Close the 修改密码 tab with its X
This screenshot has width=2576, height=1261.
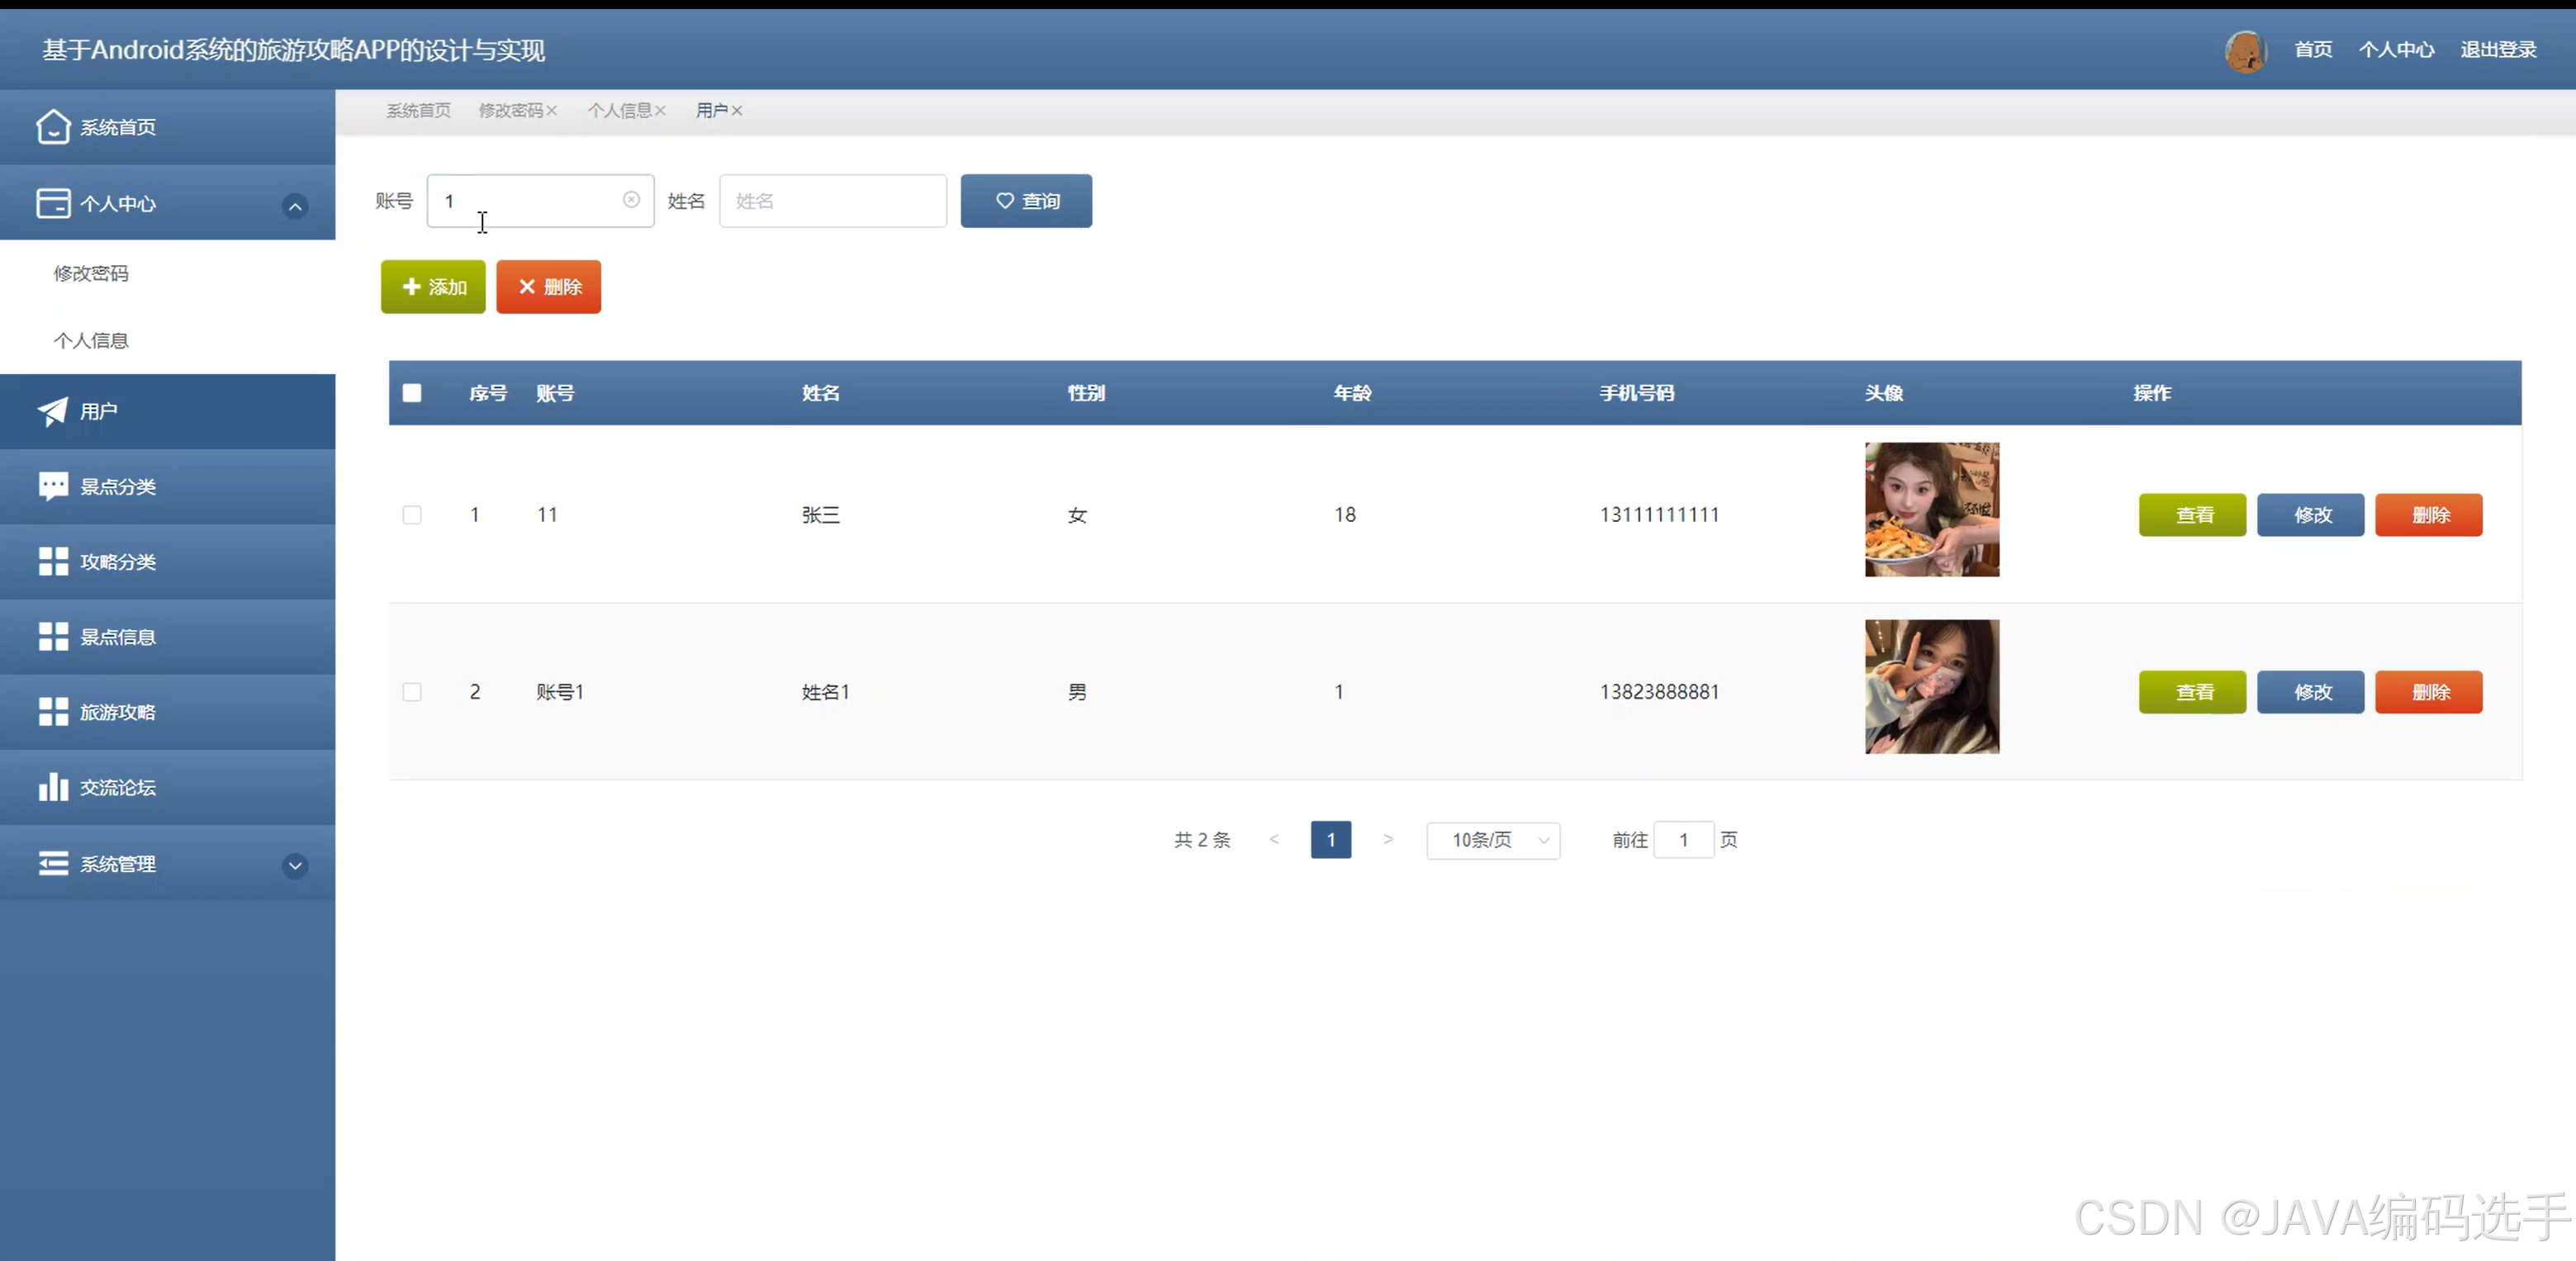[x=552, y=111]
